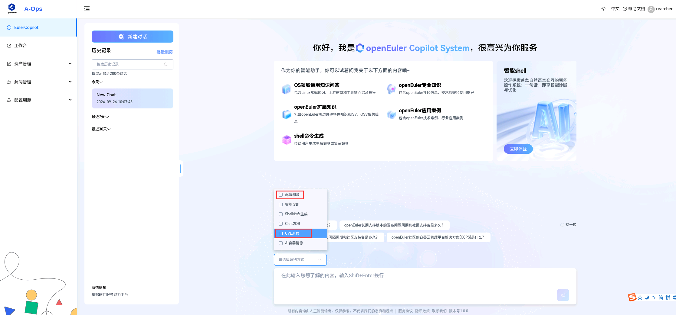Click the sidebar collapse menu icon
The height and width of the screenshot is (315, 676).
tap(87, 9)
